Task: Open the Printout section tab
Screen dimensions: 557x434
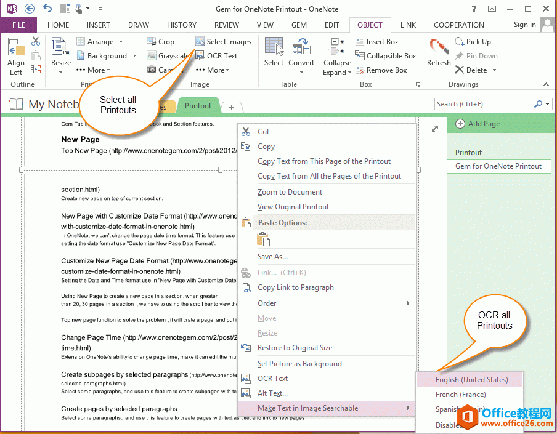Action: pos(198,105)
